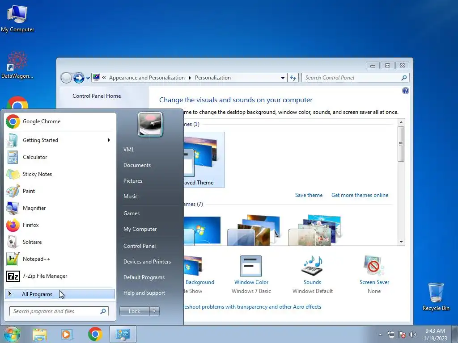Image resolution: width=458 pixels, height=343 pixels.
Task: Open the recent pages dropdown arrow
Action: [88, 78]
